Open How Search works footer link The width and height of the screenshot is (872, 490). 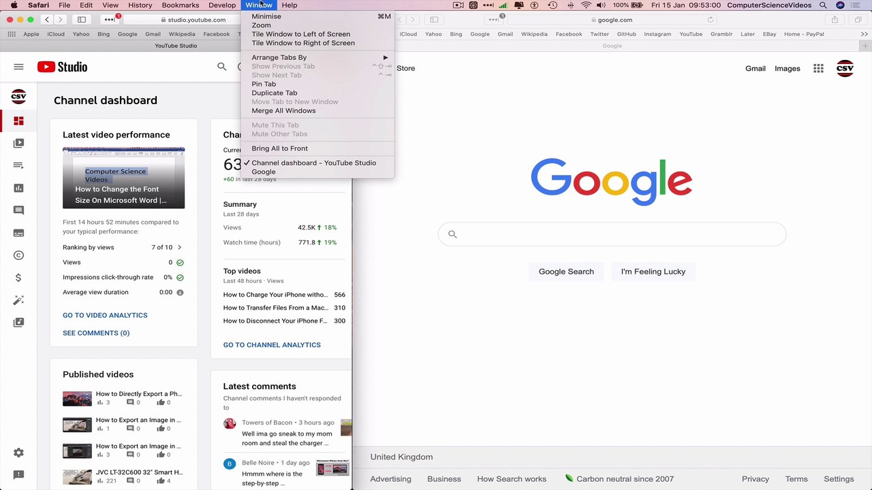512,478
